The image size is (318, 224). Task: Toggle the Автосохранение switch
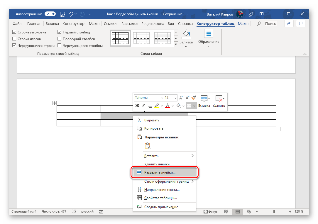point(50,14)
